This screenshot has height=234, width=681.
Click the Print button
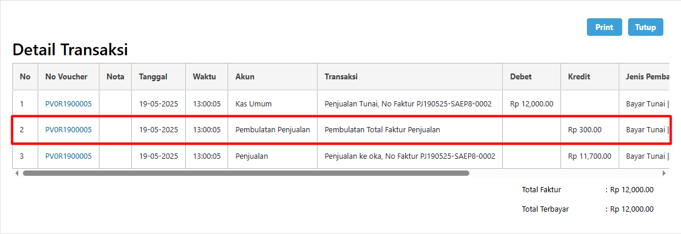(x=604, y=27)
